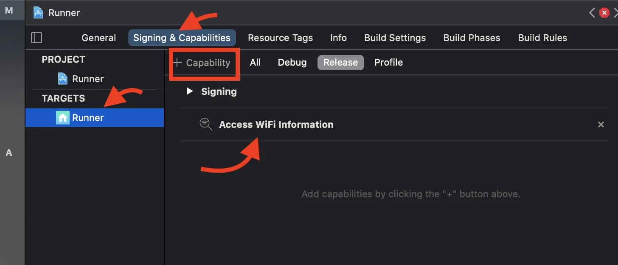Select the Profile configuration filter
Image resolution: width=618 pixels, height=265 pixels.
pyautogui.click(x=388, y=62)
